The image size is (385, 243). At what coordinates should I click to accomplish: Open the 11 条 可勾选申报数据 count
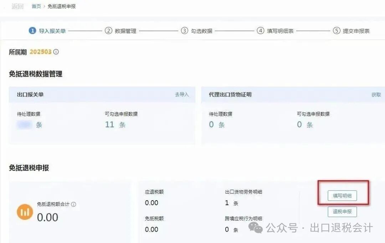(x=110, y=125)
